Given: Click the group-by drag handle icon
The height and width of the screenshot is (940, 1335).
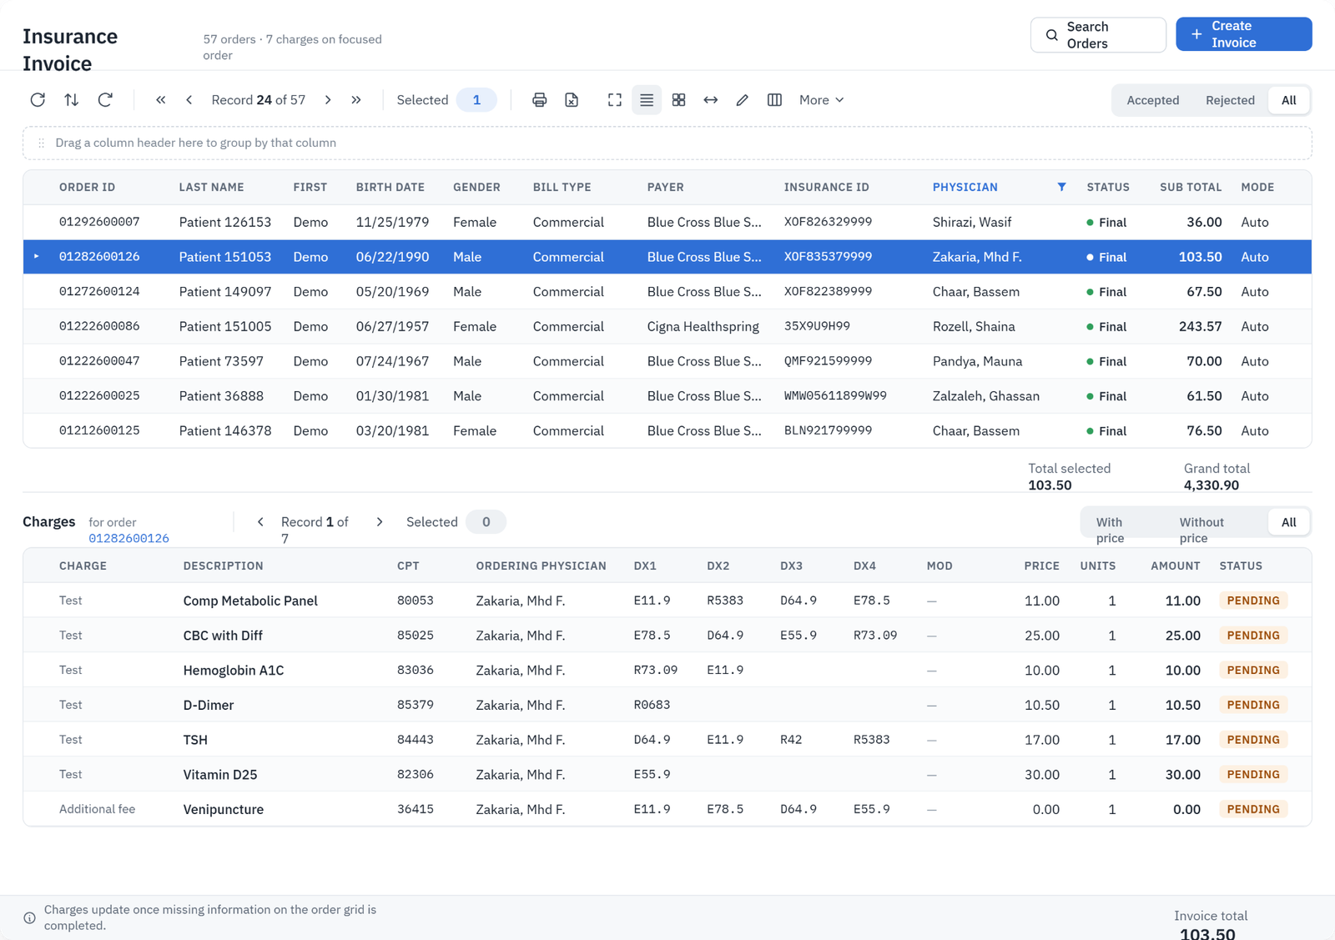Looking at the screenshot, I should (x=42, y=143).
